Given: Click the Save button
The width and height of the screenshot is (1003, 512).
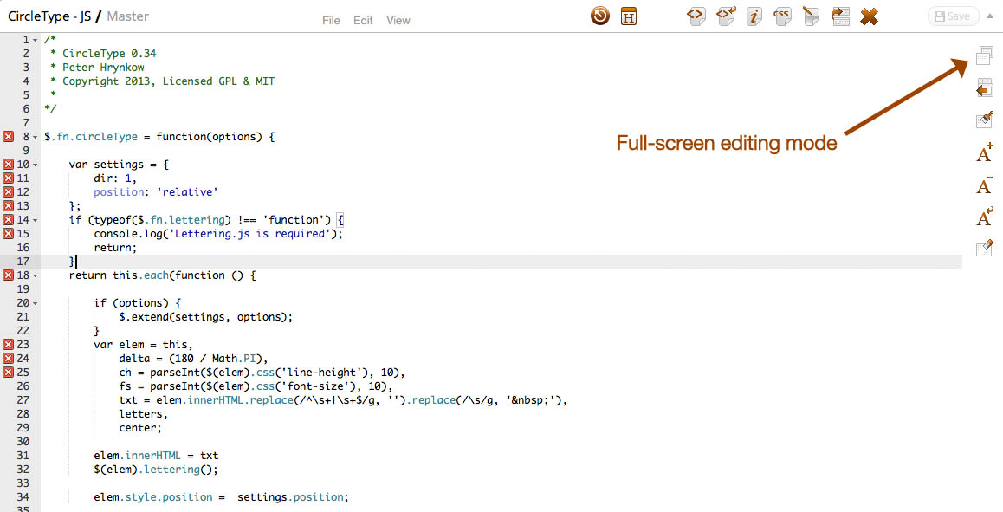Looking at the screenshot, I should pyautogui.click(x=953, y=15).
